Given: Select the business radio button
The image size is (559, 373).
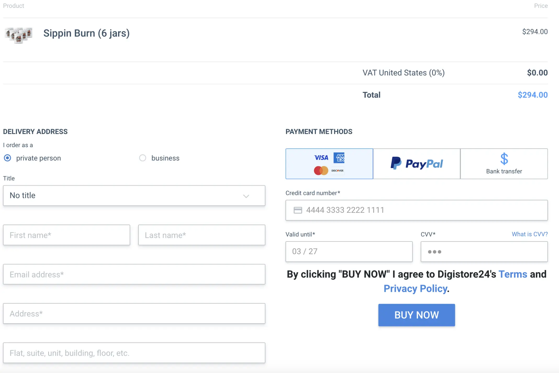Looking at the screenshot, I should [x=143, y=158].
